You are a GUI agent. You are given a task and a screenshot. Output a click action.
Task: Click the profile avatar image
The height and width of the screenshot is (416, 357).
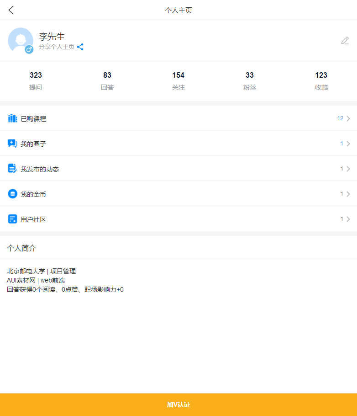coord(20,40)
